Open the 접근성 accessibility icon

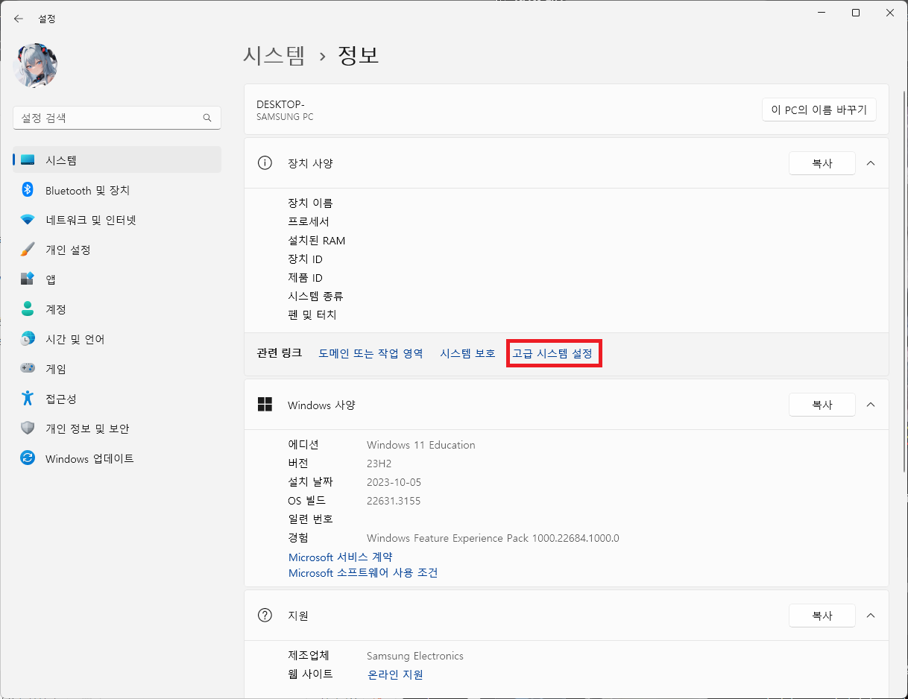tap(28, 399)
